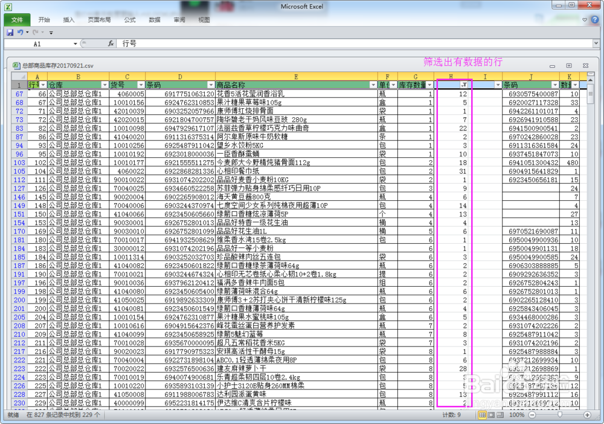Click the 100% zoom level indicator

[516, 415]
